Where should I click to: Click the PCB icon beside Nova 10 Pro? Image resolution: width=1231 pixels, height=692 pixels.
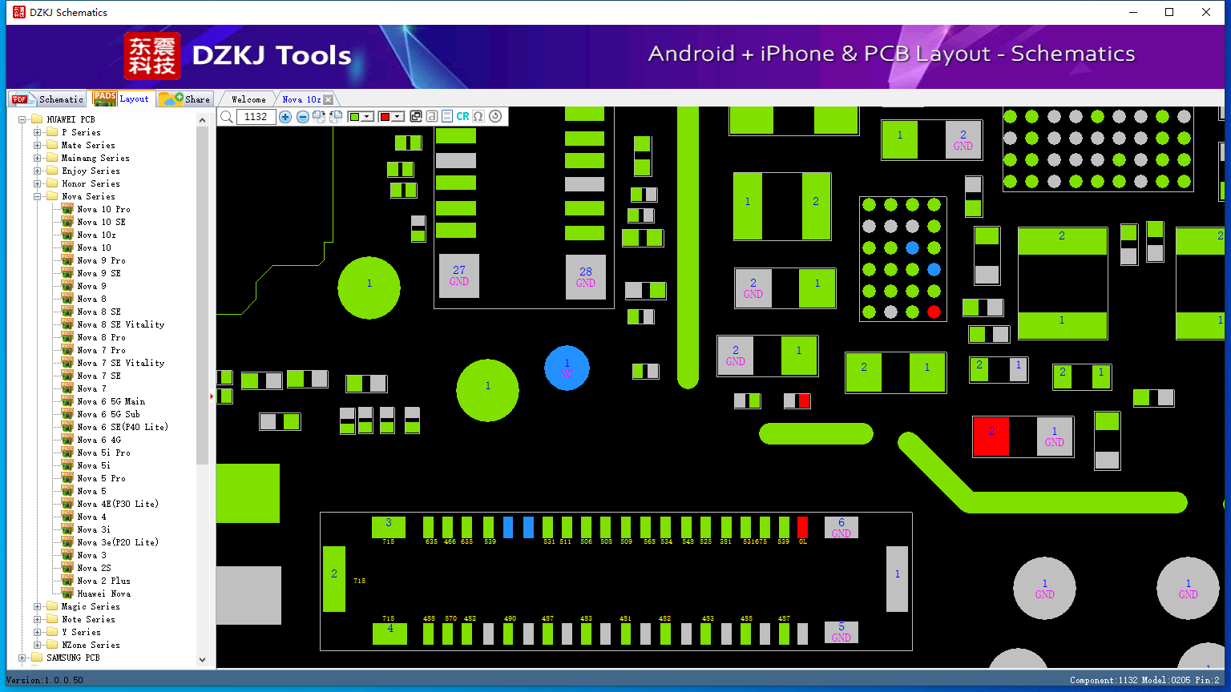click(x=68, y=209)
